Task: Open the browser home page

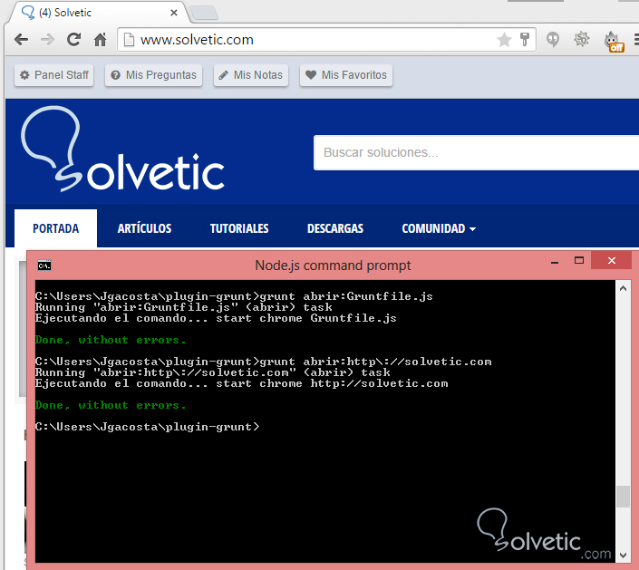Action: coord(101,40)
